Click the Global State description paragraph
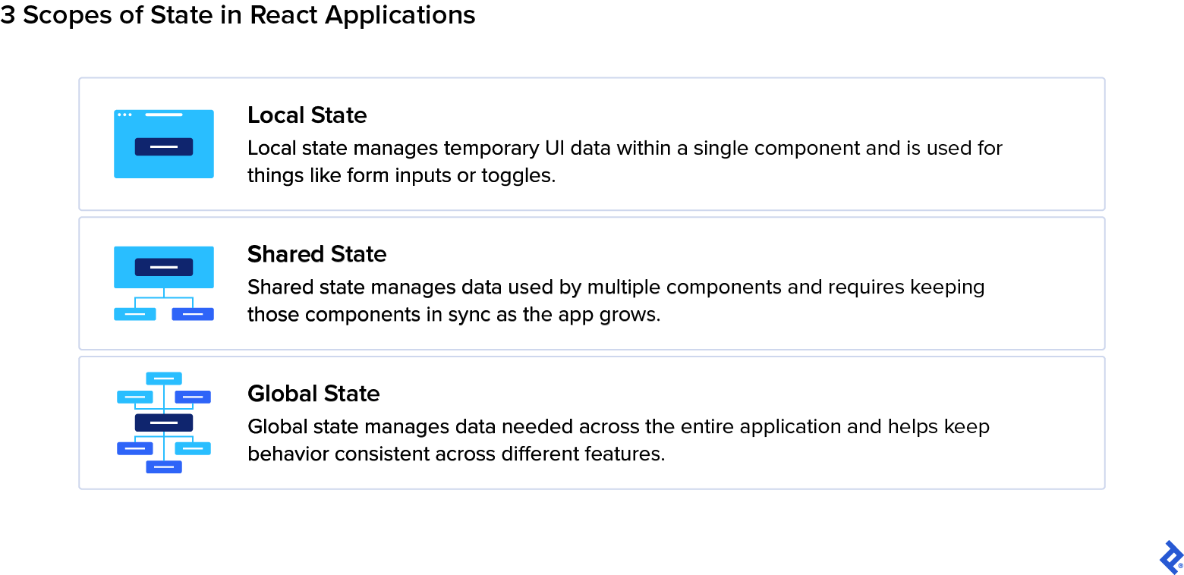 click(x=618, y=440)
